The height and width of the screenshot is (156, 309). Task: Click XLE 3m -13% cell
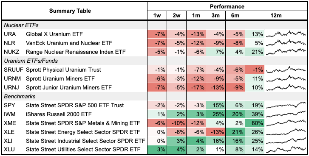click(x=215, y=132)
